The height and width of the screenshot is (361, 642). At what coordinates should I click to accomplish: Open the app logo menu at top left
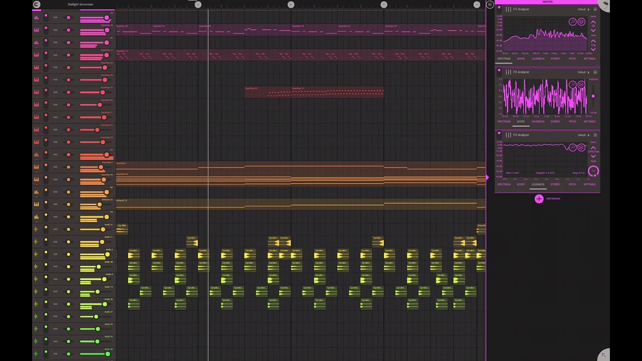[36, 5]
